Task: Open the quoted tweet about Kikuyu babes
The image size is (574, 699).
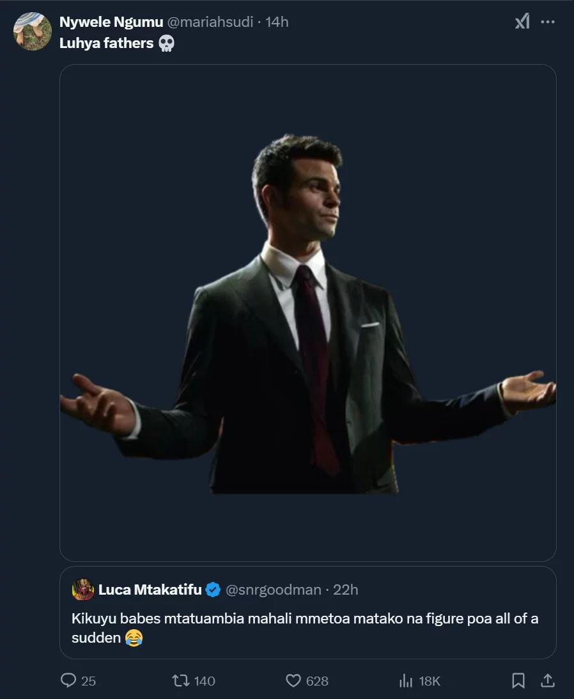Action: point(307,627)
